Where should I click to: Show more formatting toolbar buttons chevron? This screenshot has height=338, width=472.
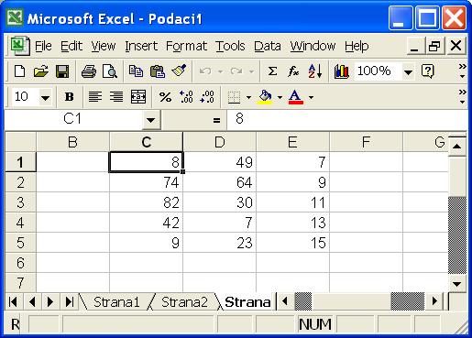[x=462, y=96]
